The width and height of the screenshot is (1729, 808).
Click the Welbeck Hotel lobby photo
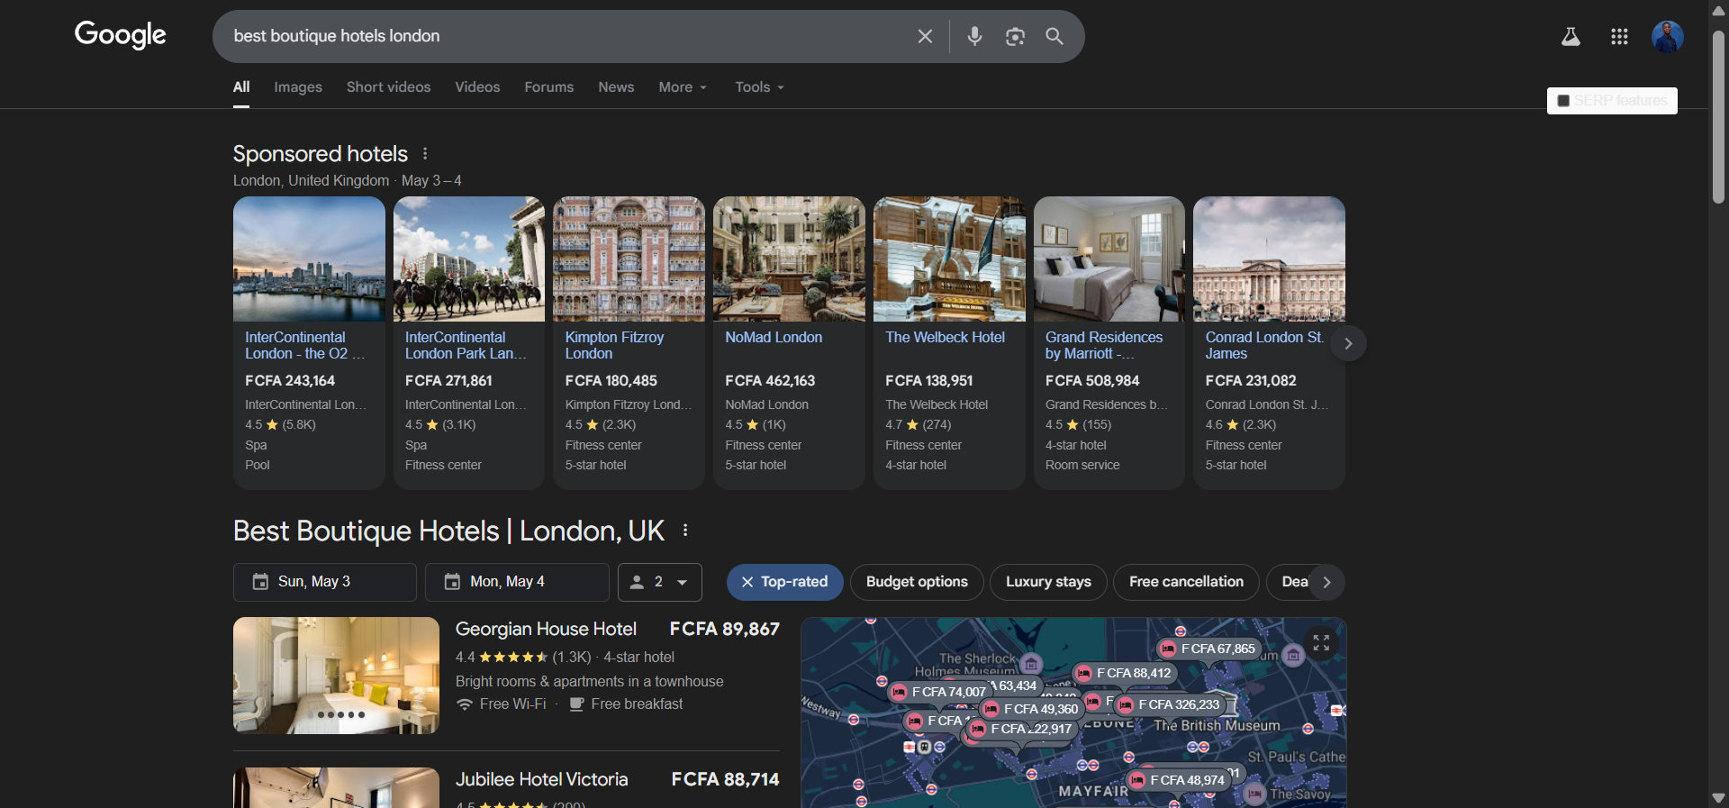pos(949,259)
